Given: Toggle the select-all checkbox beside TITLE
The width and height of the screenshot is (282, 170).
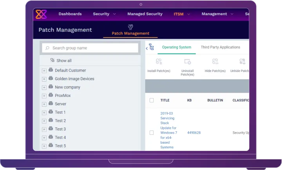Looking at the screenshot, I should (x=152, y=100).
